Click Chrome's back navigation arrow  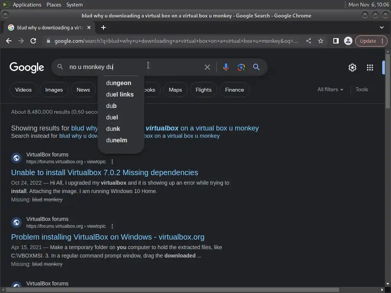point(9,41)
